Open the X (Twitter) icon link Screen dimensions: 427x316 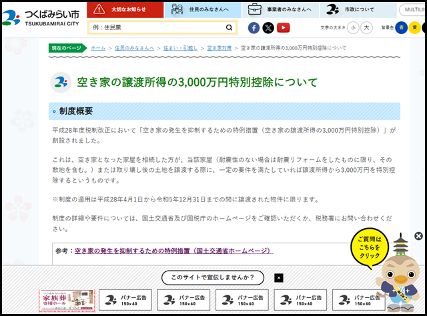click(x=268, y=28)
